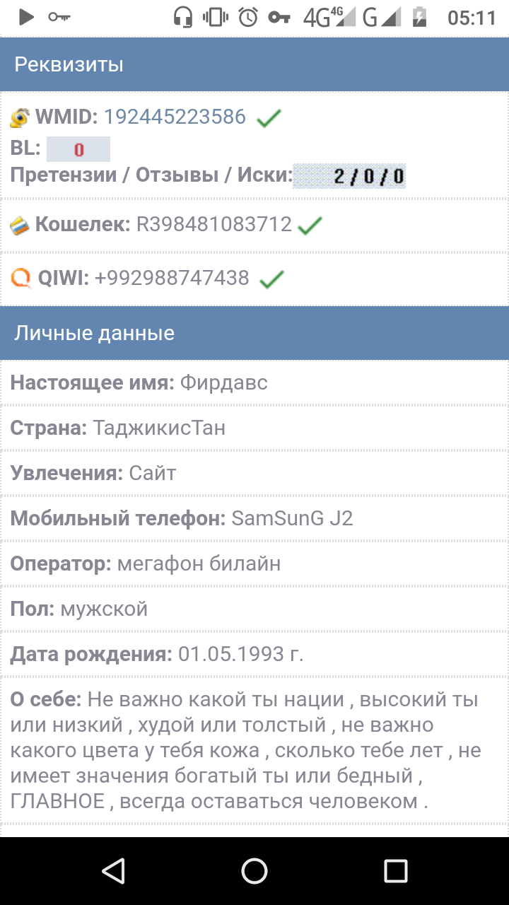Image resolution: width=509 pixels, height=905 pixels.
Task: Tap the QIWI phone number +992988747438
Action: 172,279
